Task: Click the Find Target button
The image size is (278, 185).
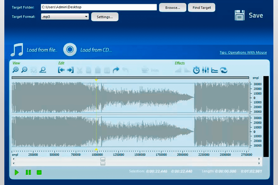Action: (x=202, y=8)
